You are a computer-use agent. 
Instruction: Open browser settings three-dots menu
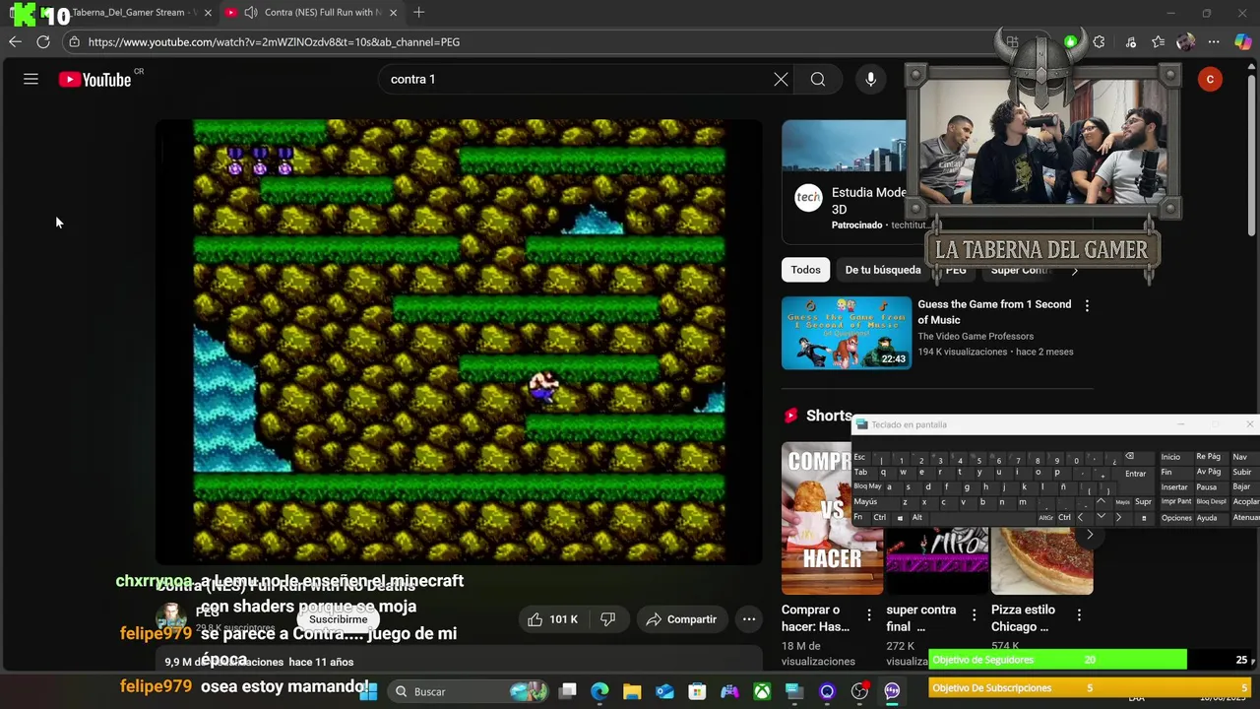(x=1214, y=41)
